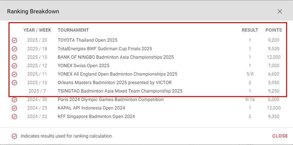
Task: Click check icon beside Asia Championships 2025
Action: pos(14,57)
